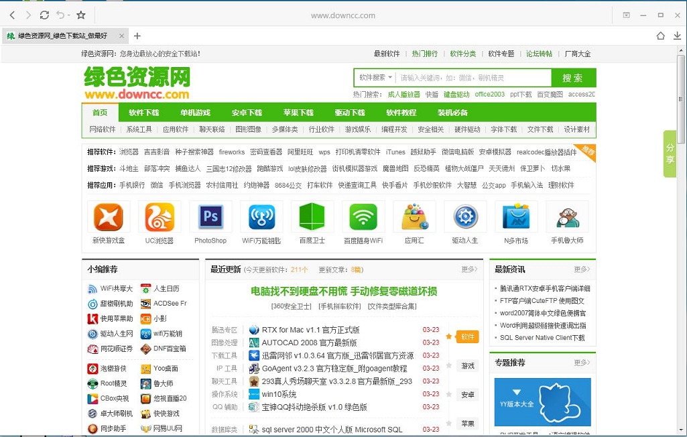Expand the 分享 share panel on right edge
The width and height of the screenshot is (687, 437).
pyautogui.click(x=669, y=154)
